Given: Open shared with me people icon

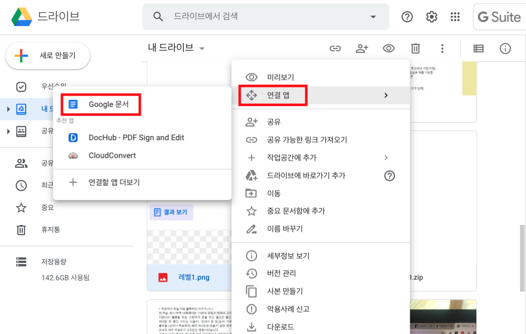Looking at the screenshot, I should [21, 163].
